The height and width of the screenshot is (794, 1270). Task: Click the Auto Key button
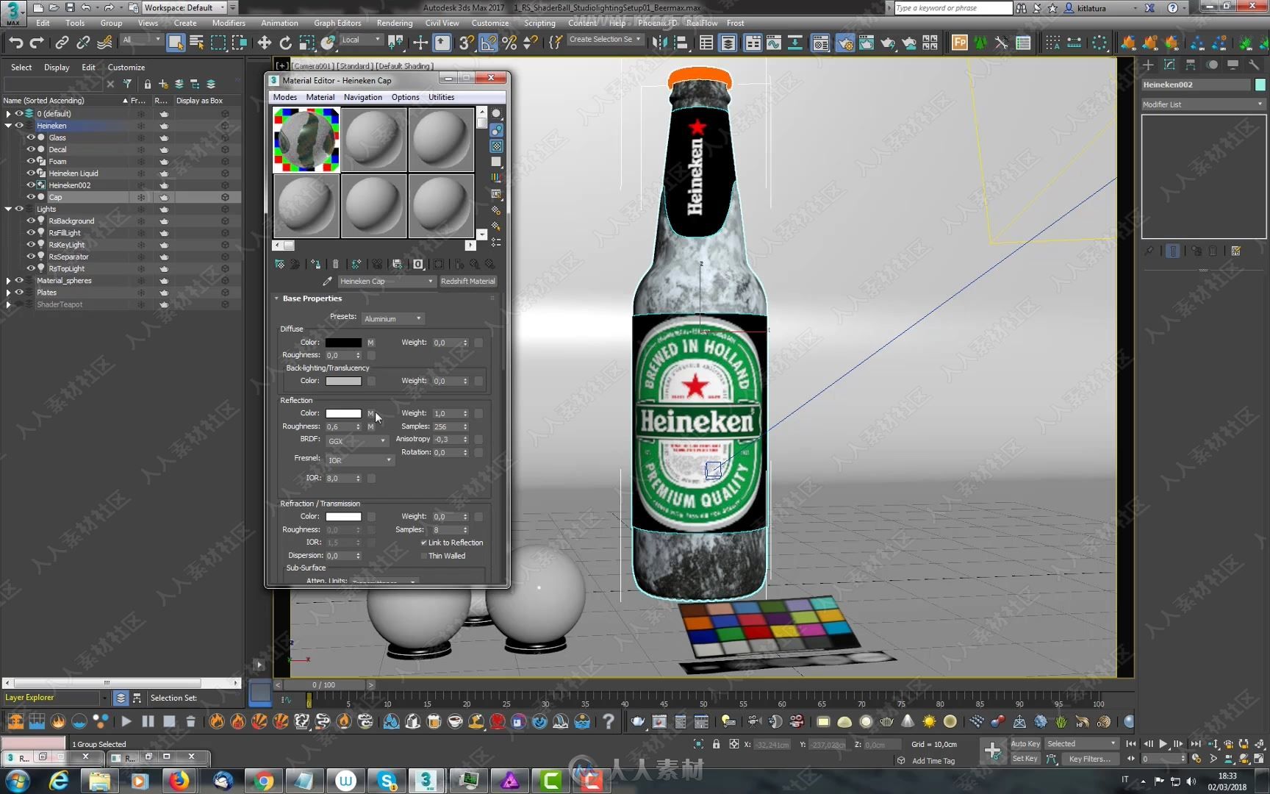pyautogui.click(x=1025, y=744)
